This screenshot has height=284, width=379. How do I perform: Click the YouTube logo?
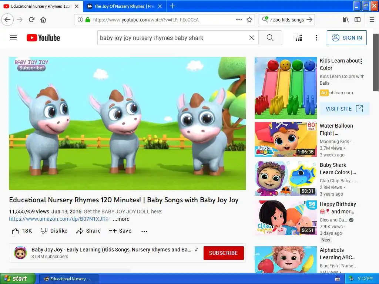click(x=43, y=38)
